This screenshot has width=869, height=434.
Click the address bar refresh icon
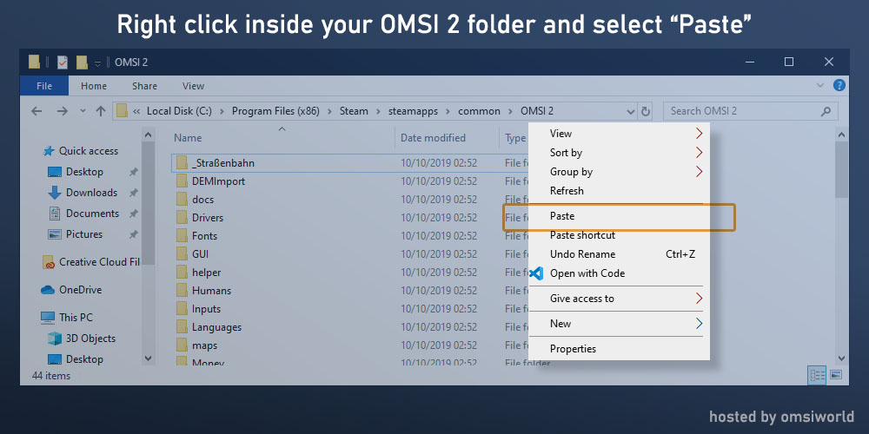(645, 112)
